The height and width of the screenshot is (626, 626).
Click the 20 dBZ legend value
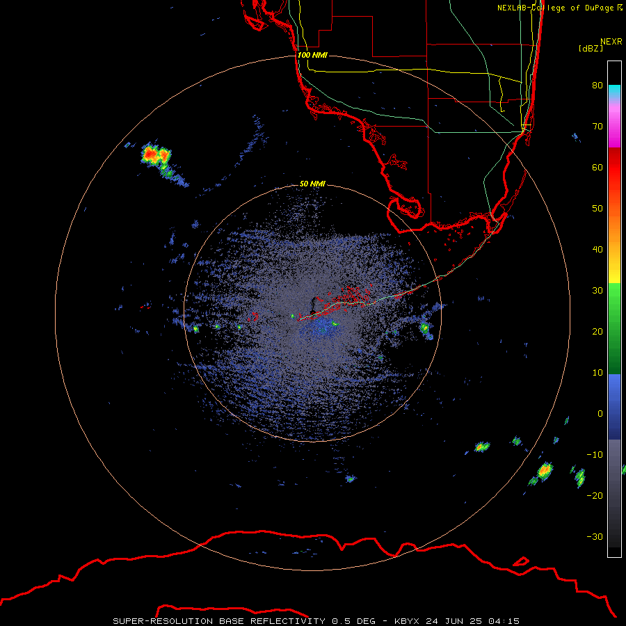click(x=597, y=332)
